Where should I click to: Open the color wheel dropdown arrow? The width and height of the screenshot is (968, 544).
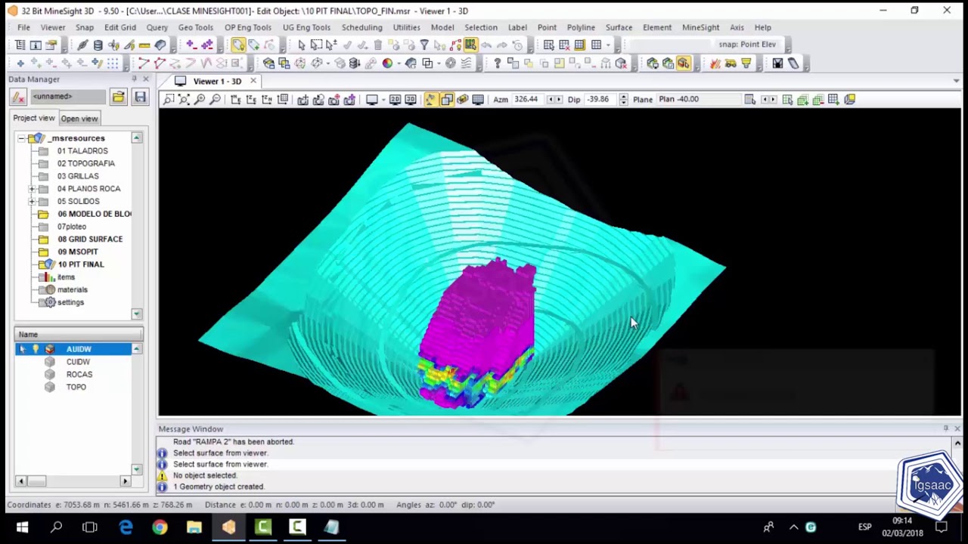[399, 63]
